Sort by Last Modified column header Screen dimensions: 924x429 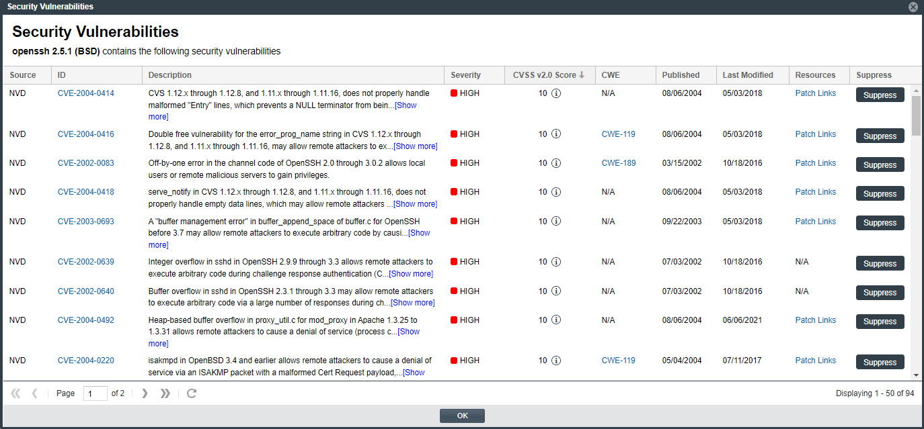pos(753,75)
